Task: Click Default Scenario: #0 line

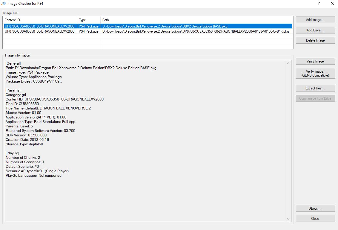Action: (x=22, y=167)
